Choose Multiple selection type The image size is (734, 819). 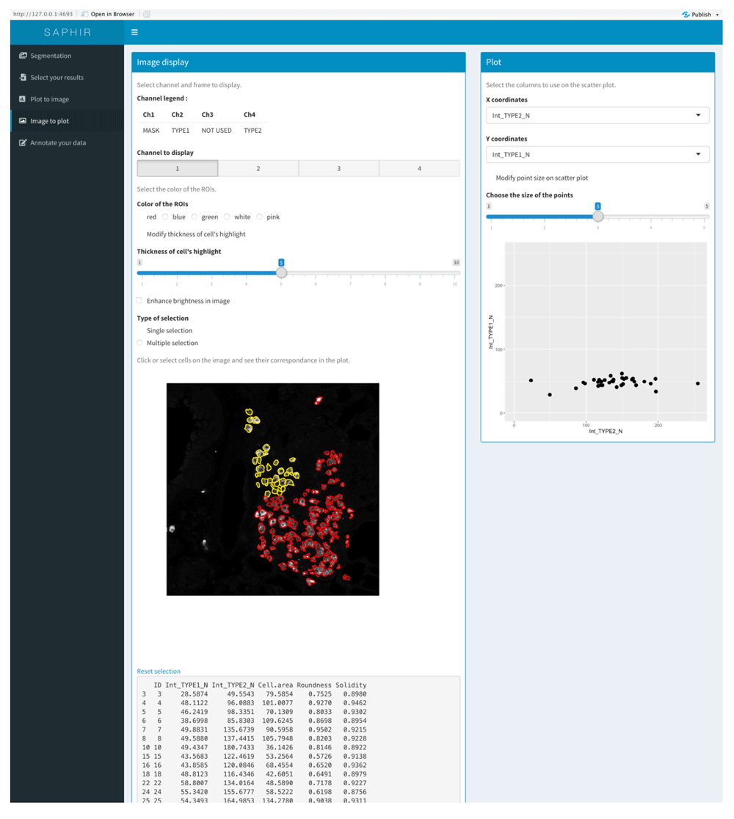139,343
